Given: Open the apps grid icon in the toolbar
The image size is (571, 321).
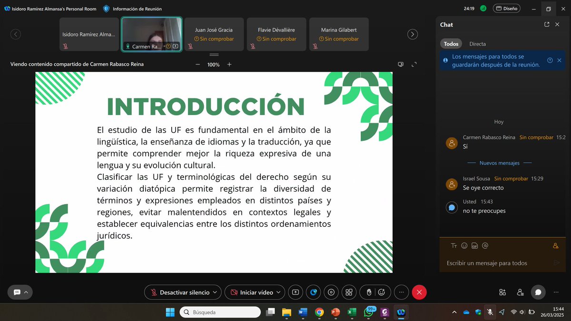Looking at the screenshot, I should [x=349, y=292].
